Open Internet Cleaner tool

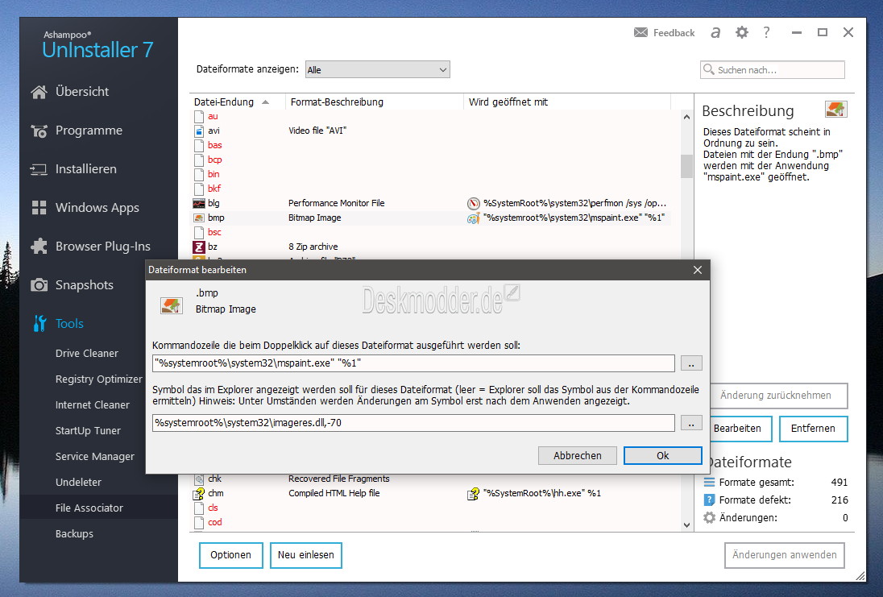(x=93, y=405)
